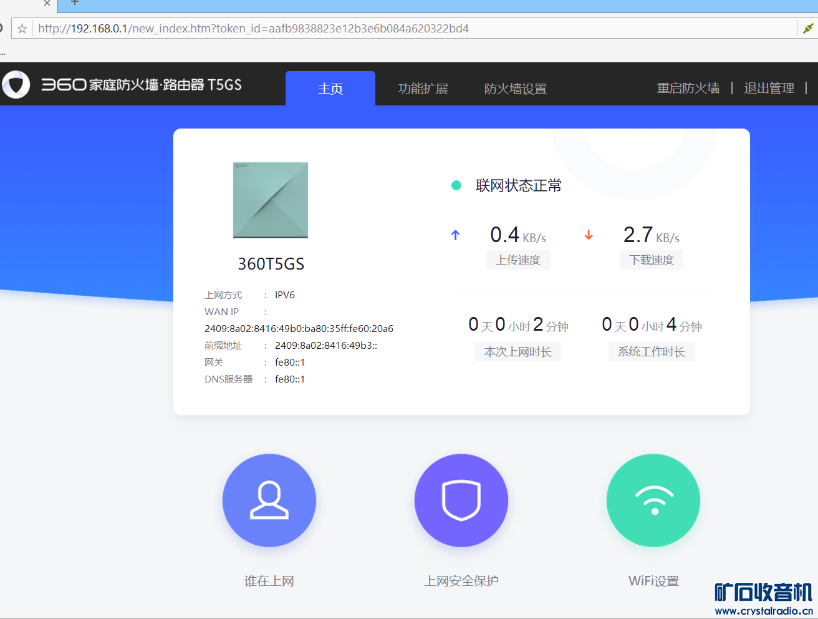
Task: Click the 系统工作时长 label
Action: point(652,352)
